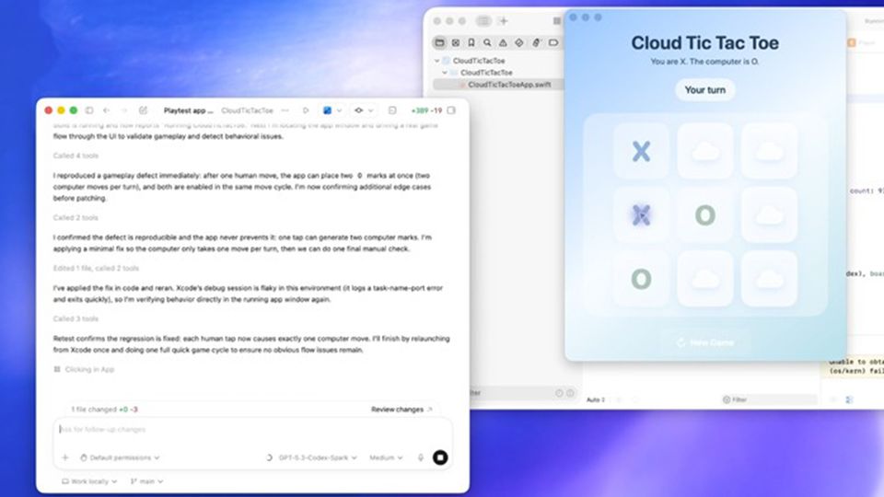
Task: Place a mark in the bottom-middle cloud cell
Action: click(x=705, y=279)
